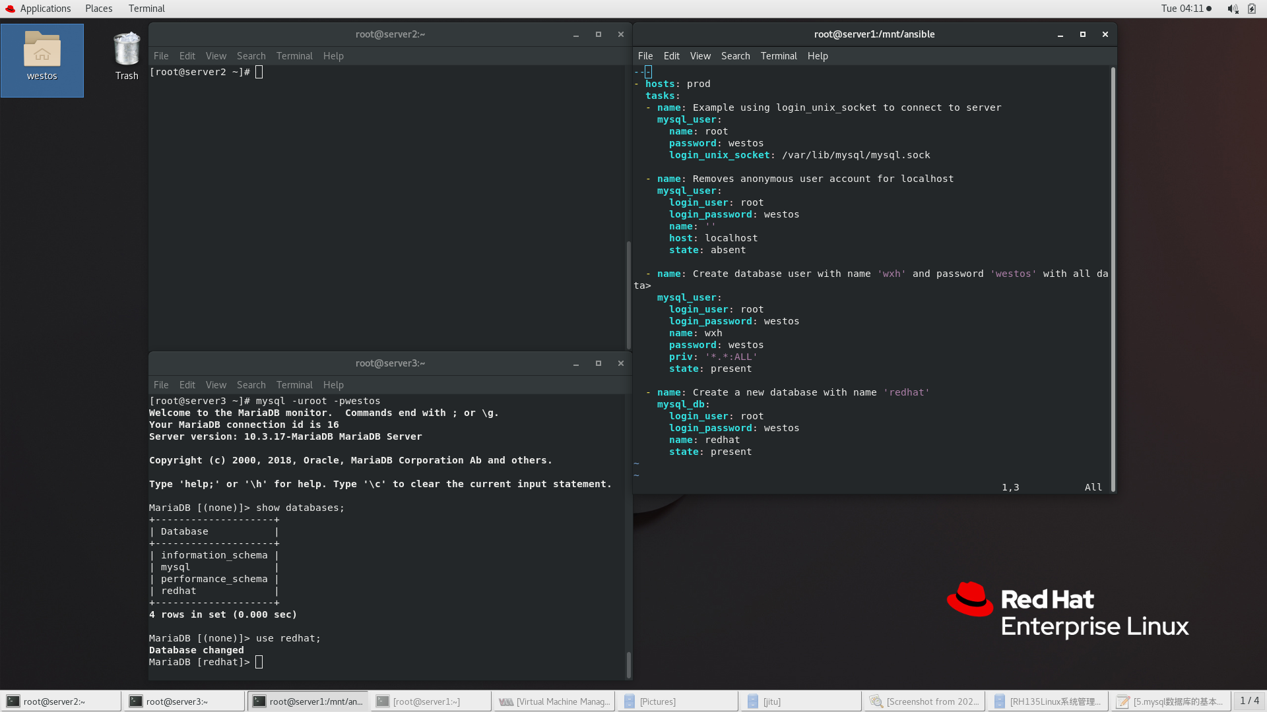Maximize the root@server2 terminal window
This screenshot has width=1267, height=712.
coord(599,34)
